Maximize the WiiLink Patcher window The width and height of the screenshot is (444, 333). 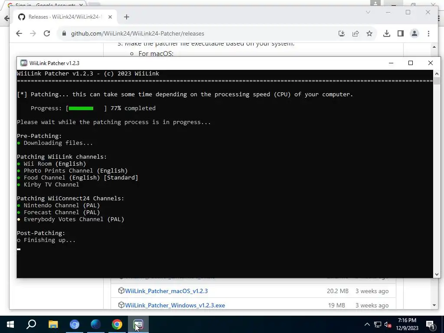(410, 63)
